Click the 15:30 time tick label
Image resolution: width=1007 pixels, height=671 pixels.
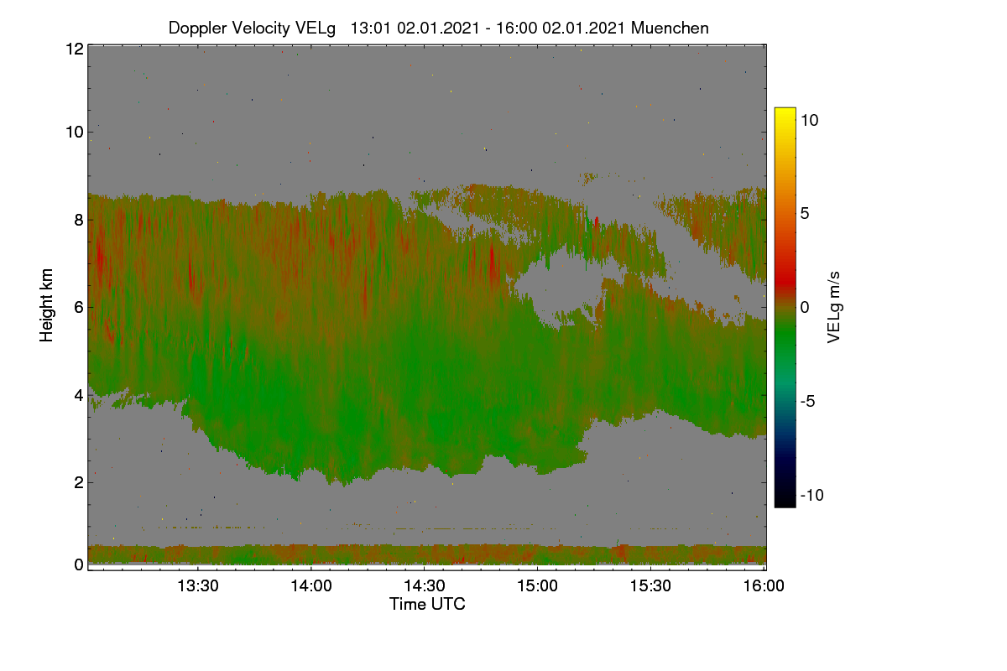tap(650, 586)
